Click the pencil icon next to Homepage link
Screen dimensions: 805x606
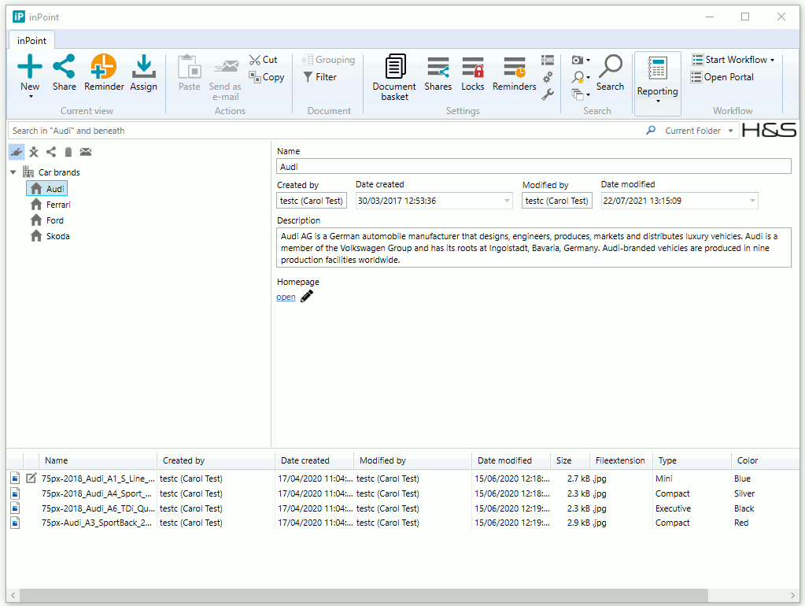tap(307, 297)
